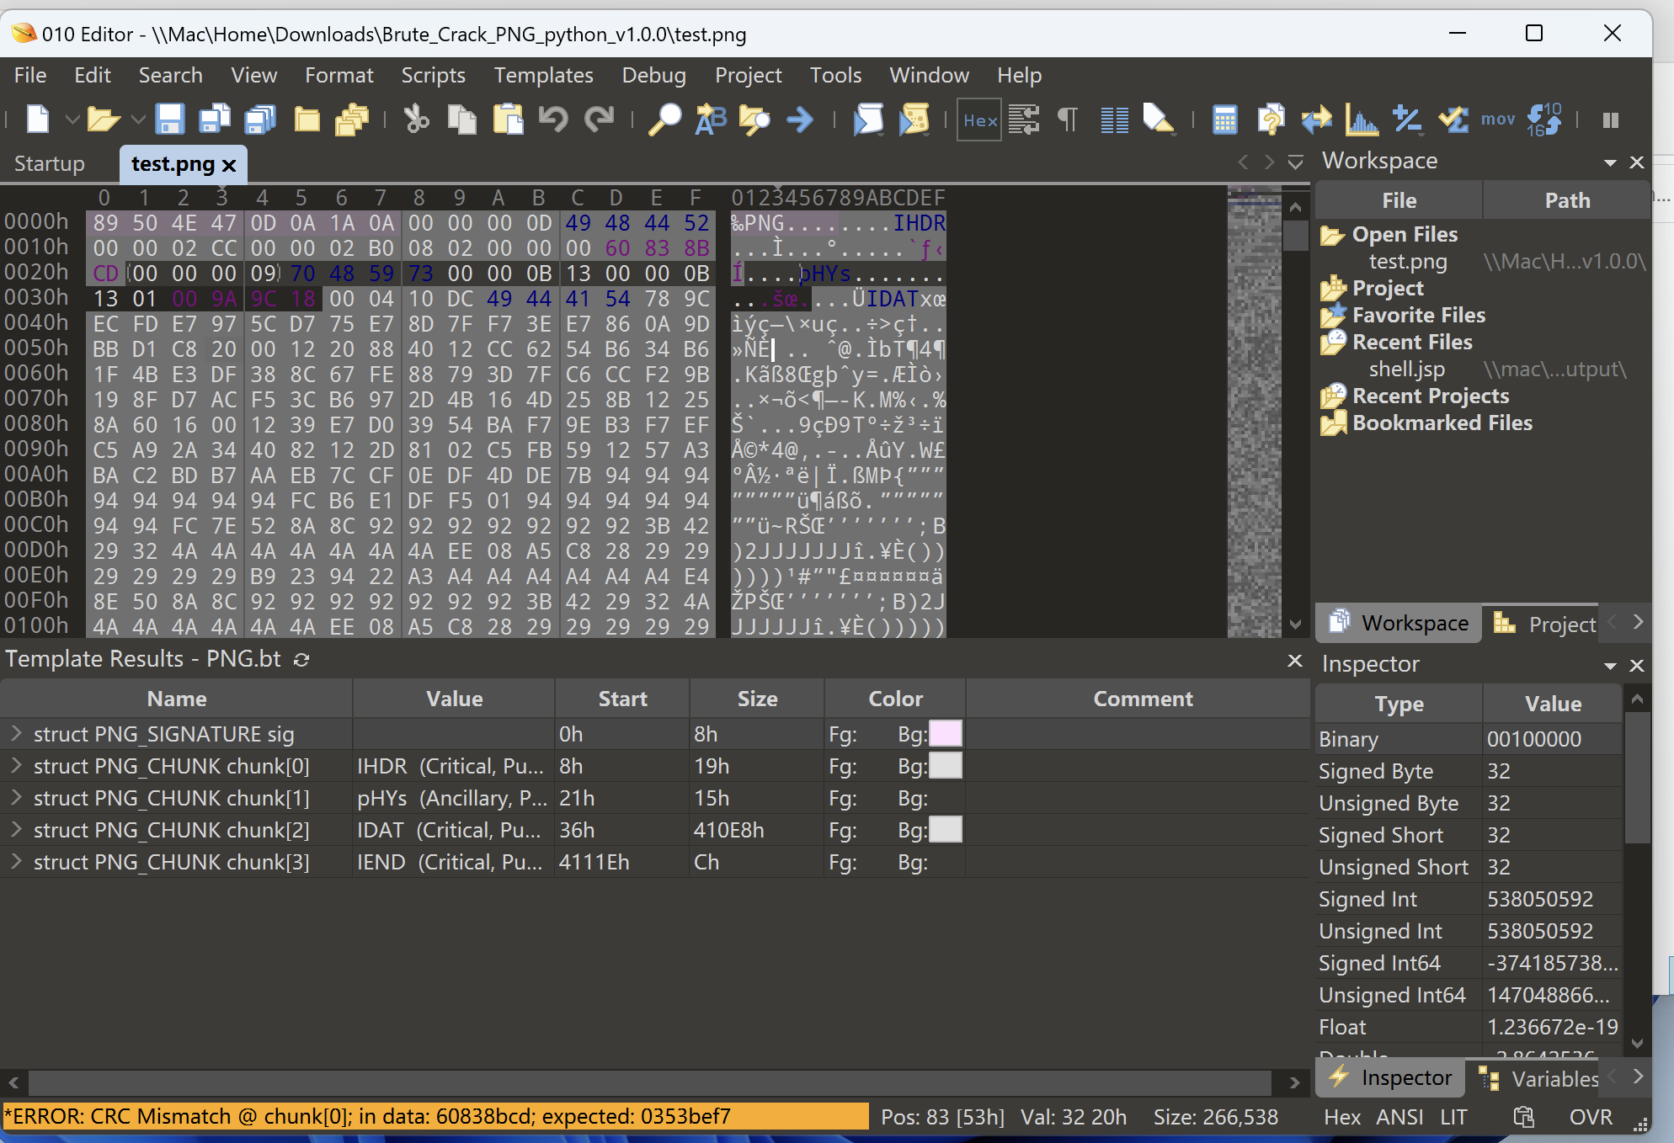Viewport: 1674px width, 1143px height.
Task: Toggle the Hex edit mode button
Action: pos(979,120)
